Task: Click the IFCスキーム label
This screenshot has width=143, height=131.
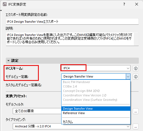Action: tap(14, 68)
